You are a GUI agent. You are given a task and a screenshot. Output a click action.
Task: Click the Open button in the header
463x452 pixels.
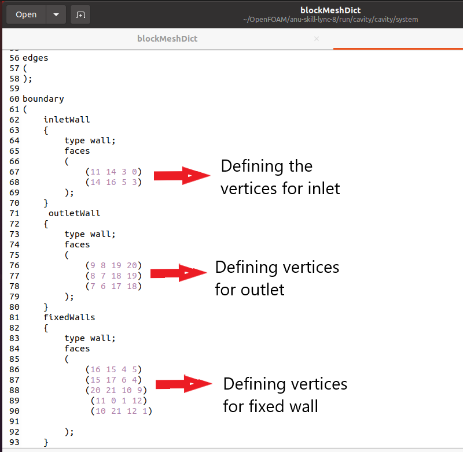pos(26,14)
